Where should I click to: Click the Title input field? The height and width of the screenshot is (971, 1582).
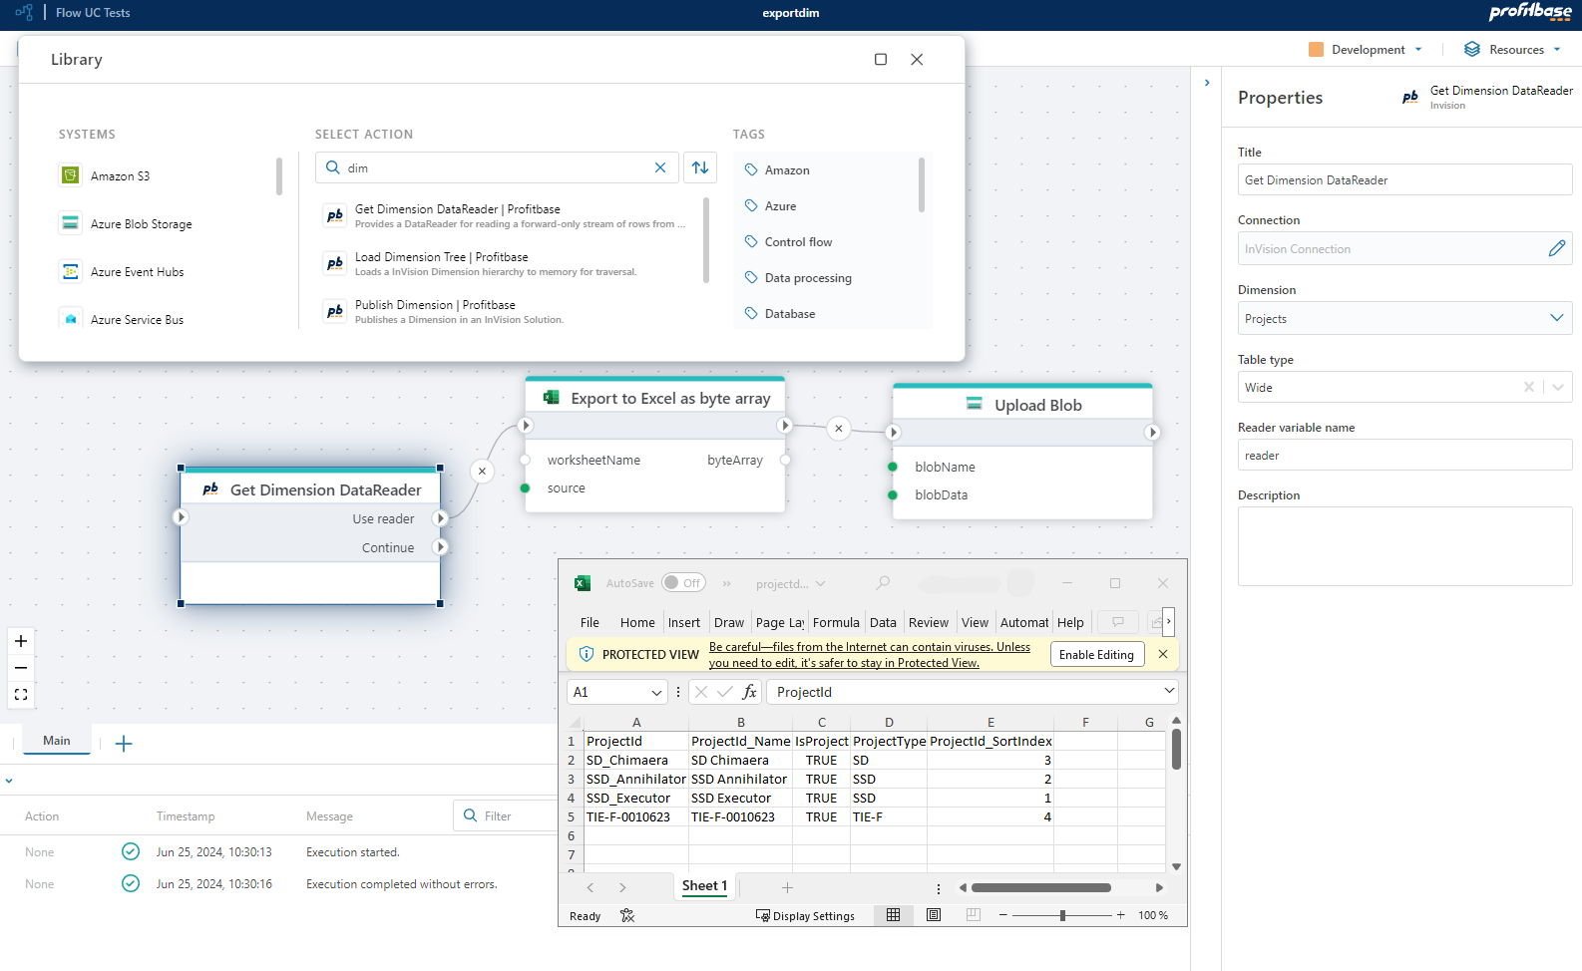pyautogui.click(x=1404, y=180)
